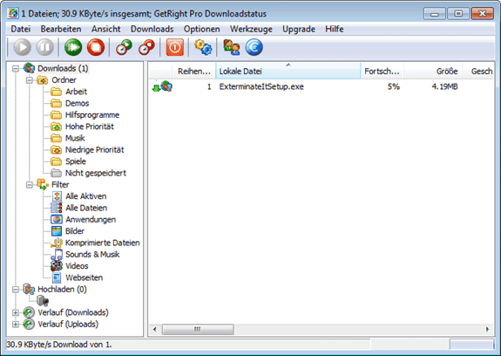
Task: Sort by the Fortsch... column header
Action: [x=383, y=71]
